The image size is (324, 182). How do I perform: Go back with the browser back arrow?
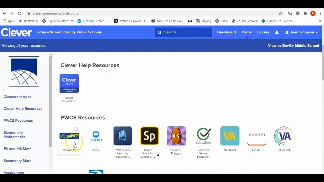pyautogui.click(x=4, y=13)
